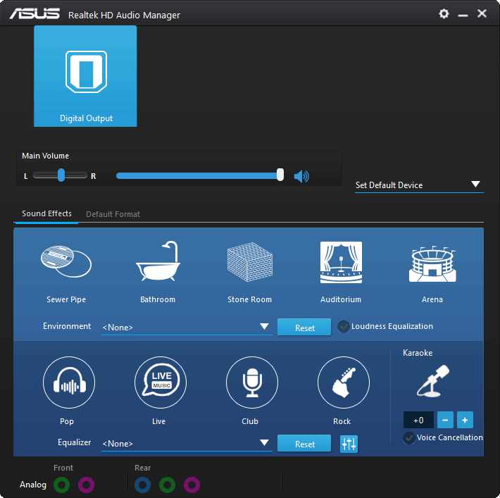Enable Loudness Equalization checkbox

344,327
